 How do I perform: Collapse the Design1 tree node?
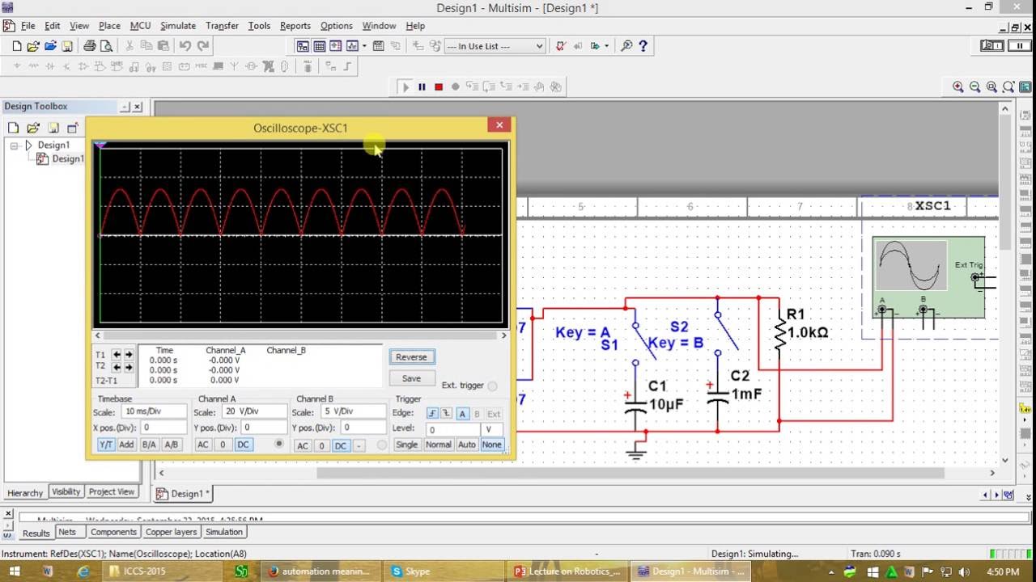click(x=14, y=145)
